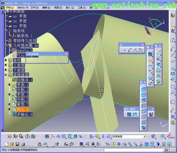This screenshot has height=153, width=177.
Task: Select the xy 平面 tree node
Action: click(x=20, y=16)
